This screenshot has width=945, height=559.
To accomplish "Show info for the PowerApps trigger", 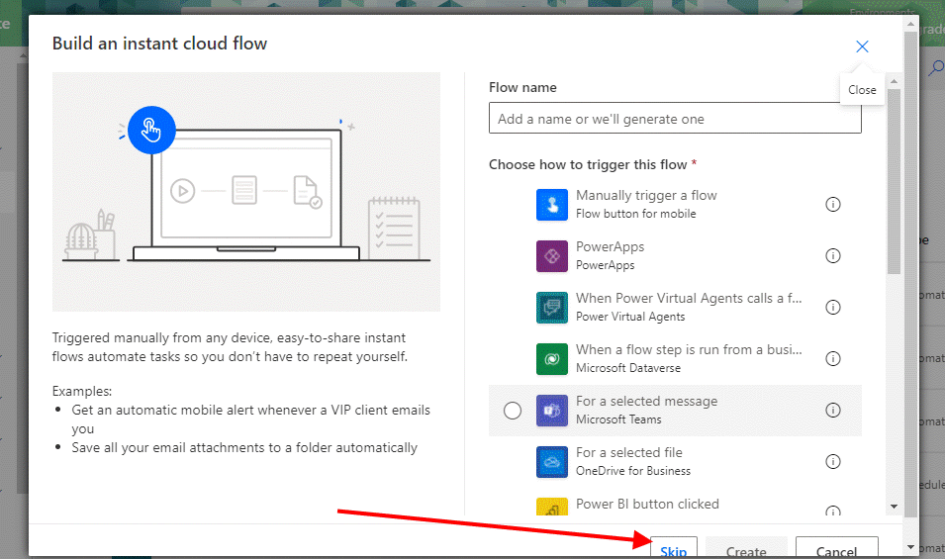I will [832, 255].
